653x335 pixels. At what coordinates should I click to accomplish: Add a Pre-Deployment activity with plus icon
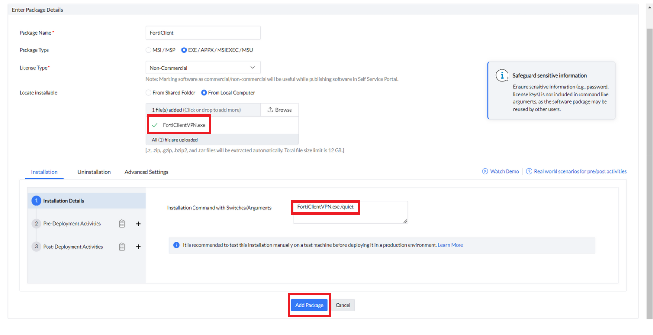click(138, 224)
